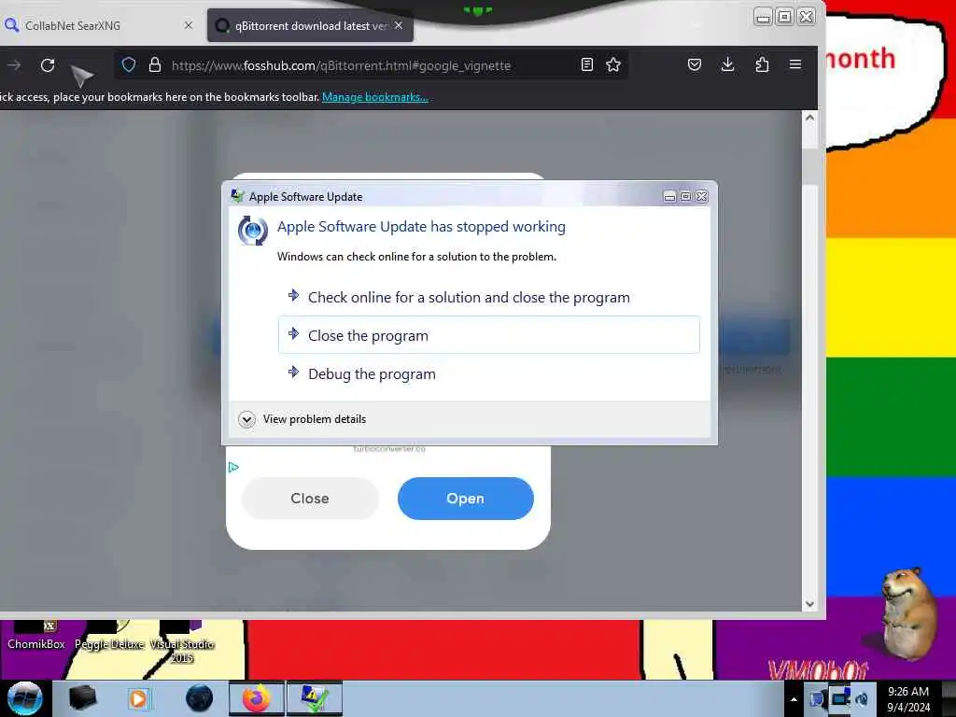Screen dimensions: 956x717
Task: Choose Close the program option
Action: [x=489, y=335]
